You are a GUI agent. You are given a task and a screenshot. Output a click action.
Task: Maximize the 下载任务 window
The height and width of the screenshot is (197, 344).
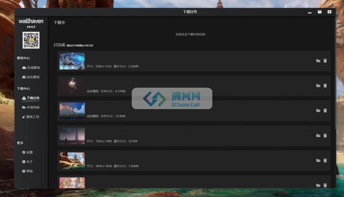[320, 12]
